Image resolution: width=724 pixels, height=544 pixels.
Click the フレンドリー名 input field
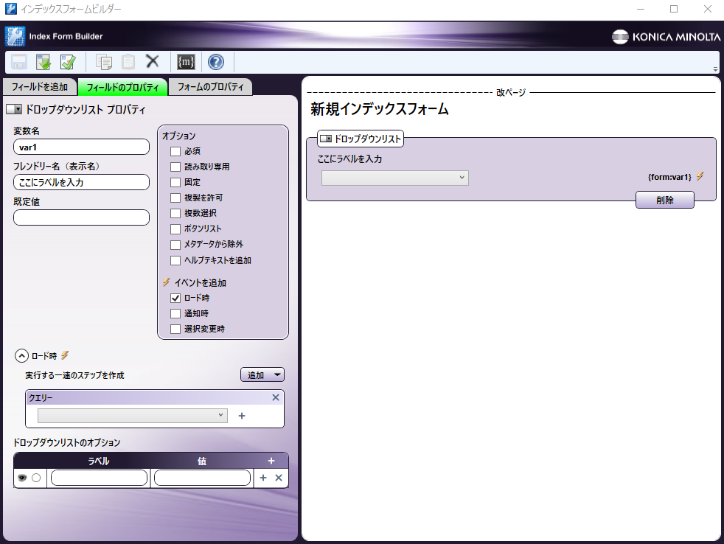(x=81, y=182)
